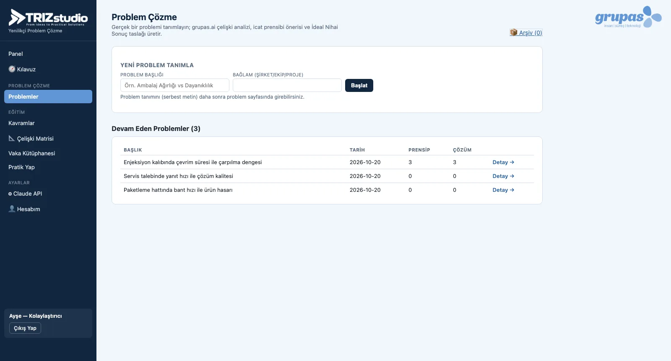Click the "Devam Eden Problemler (3)" heading

tap(156, 128)
